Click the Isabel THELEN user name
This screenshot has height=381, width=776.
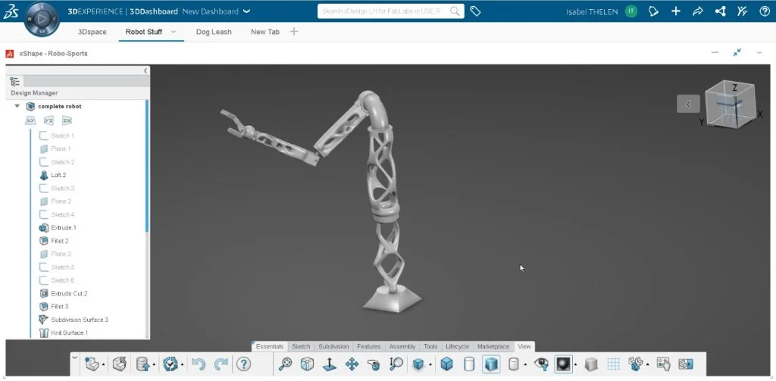[592, 11]
